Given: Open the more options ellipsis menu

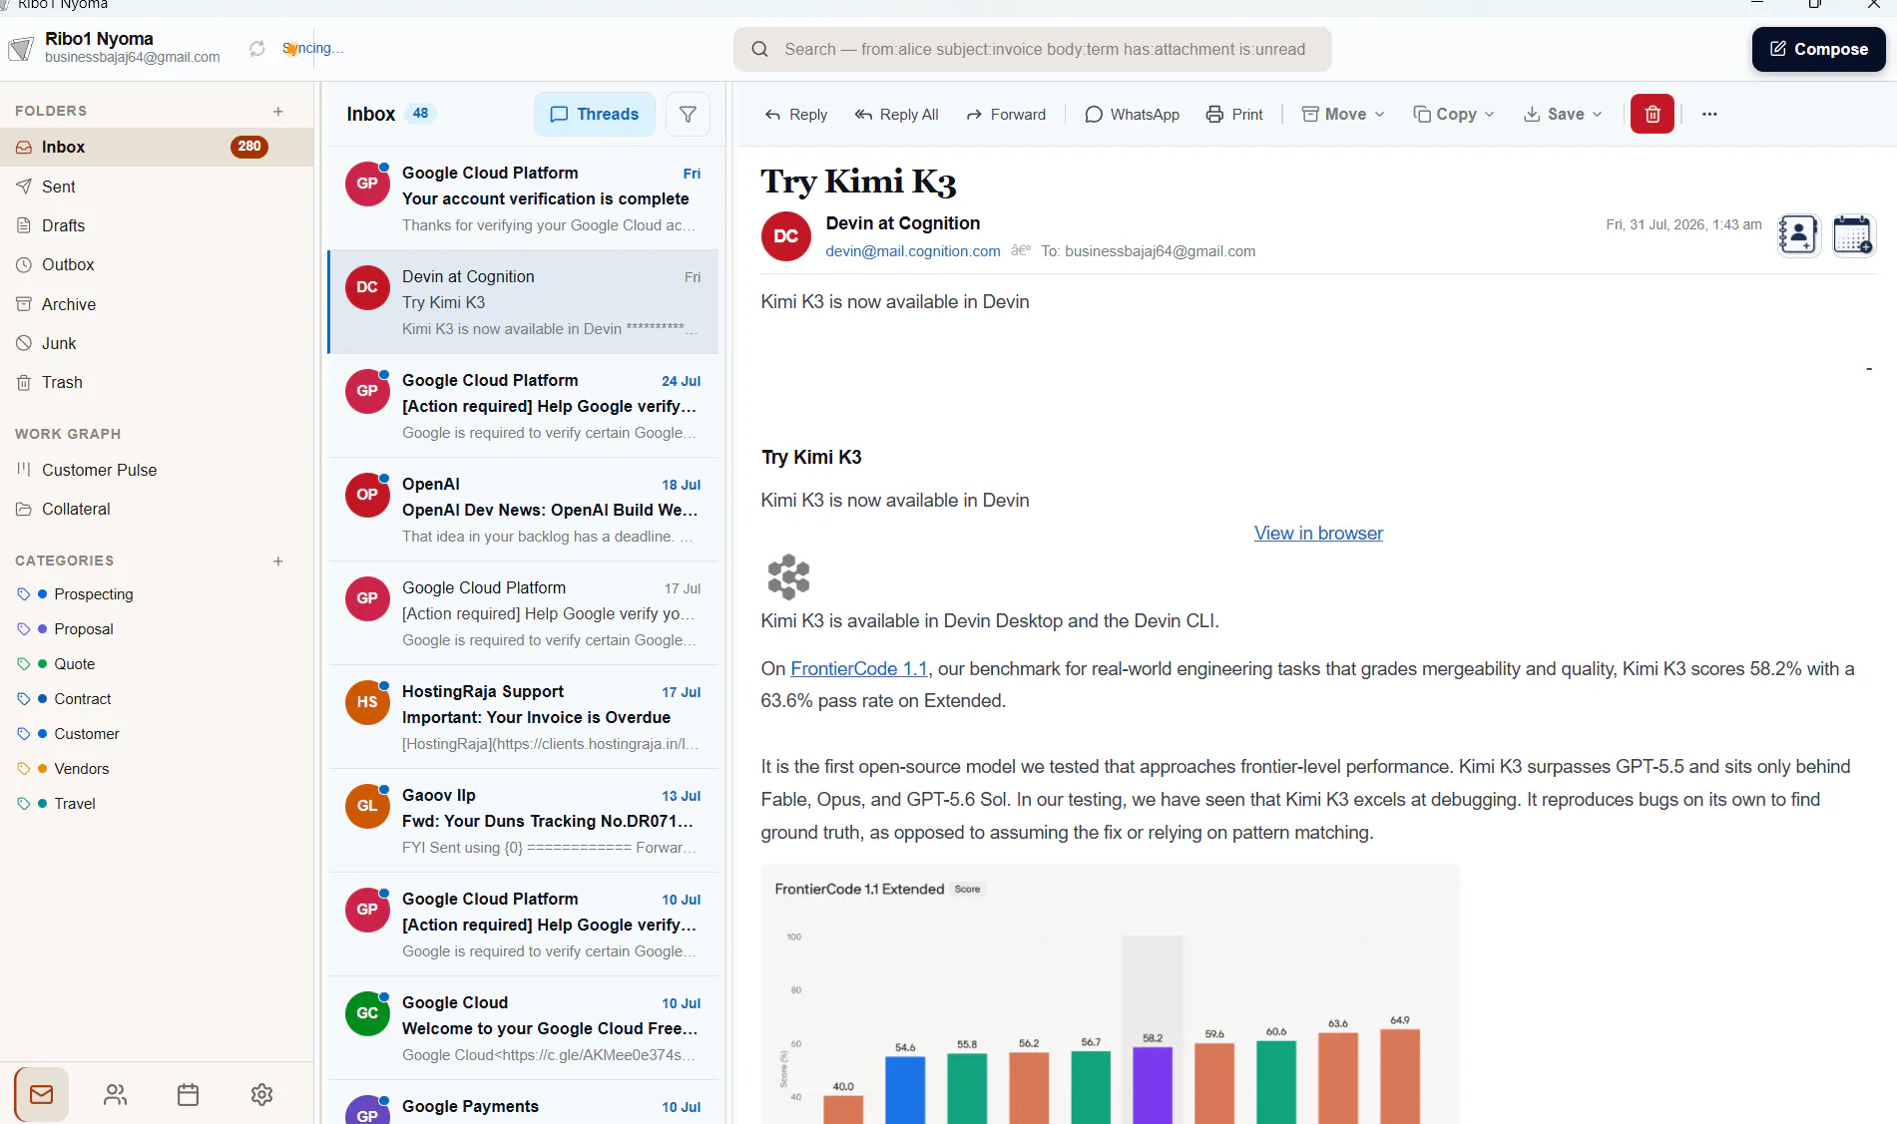Looking at the screenshot, I should point(1709,115).
